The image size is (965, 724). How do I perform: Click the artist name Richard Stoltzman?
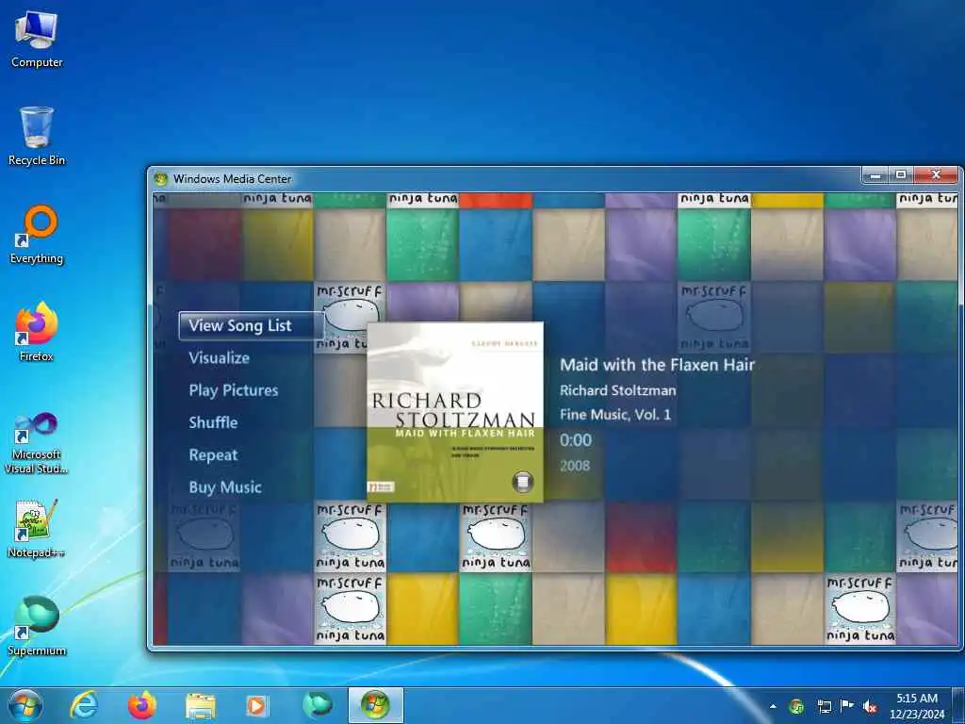click(x=618, y=390)
